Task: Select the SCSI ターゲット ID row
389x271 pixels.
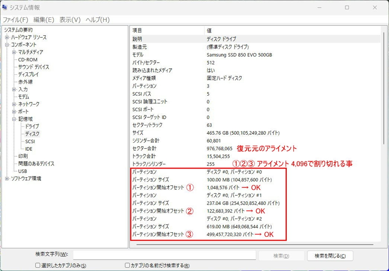Action: point(255,117)
